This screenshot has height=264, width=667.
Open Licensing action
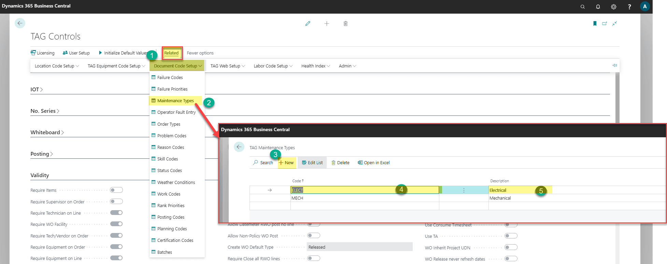tap(43, 53)
